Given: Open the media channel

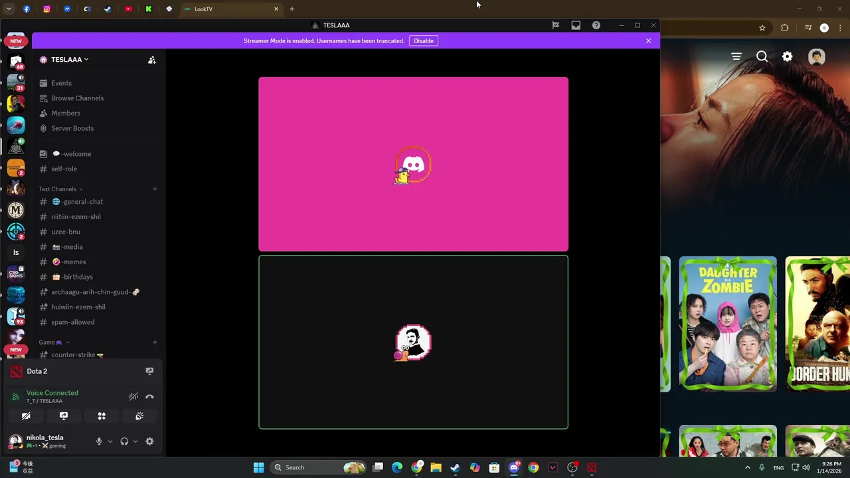Looking at the screenshot, I should (x=98, y=247).
